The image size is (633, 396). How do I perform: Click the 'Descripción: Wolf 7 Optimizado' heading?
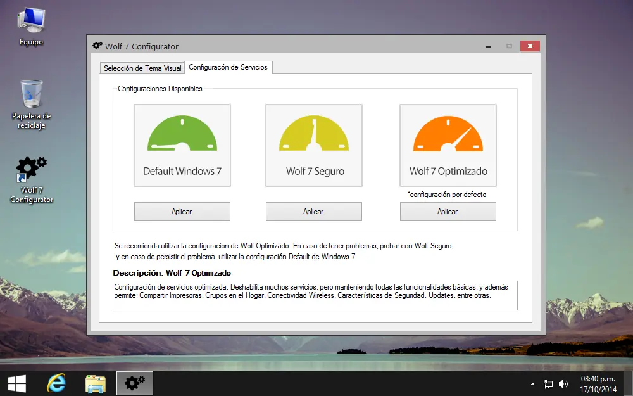[172, 273]
